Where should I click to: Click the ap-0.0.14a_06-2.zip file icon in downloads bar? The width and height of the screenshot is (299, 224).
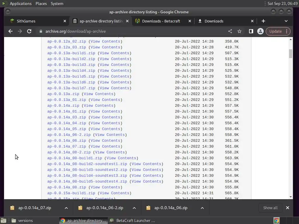click(80, 208)
